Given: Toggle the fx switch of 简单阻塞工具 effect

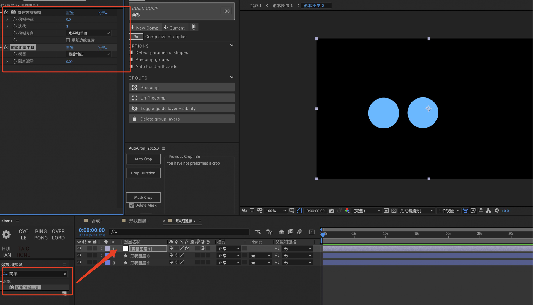Looking at the screenshot, I should tap(6, 47).
